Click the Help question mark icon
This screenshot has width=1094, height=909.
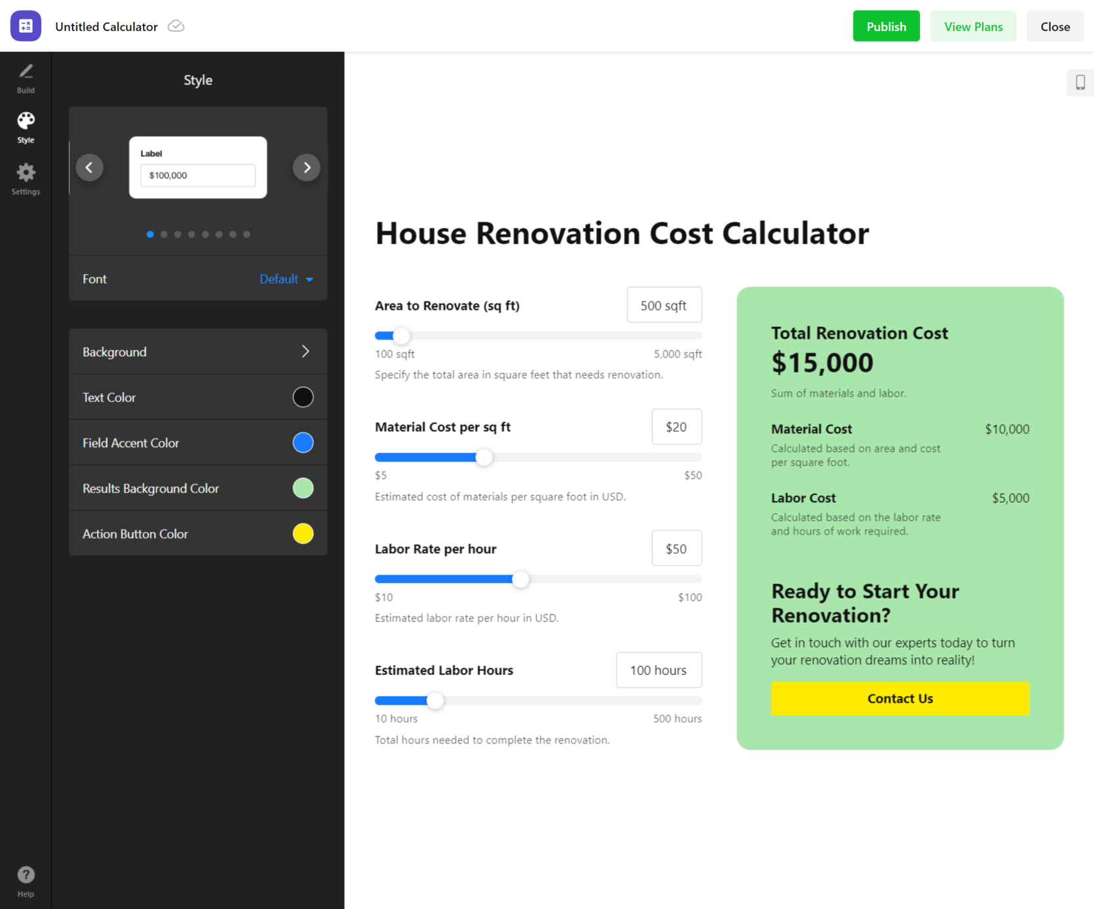point(26,875)
